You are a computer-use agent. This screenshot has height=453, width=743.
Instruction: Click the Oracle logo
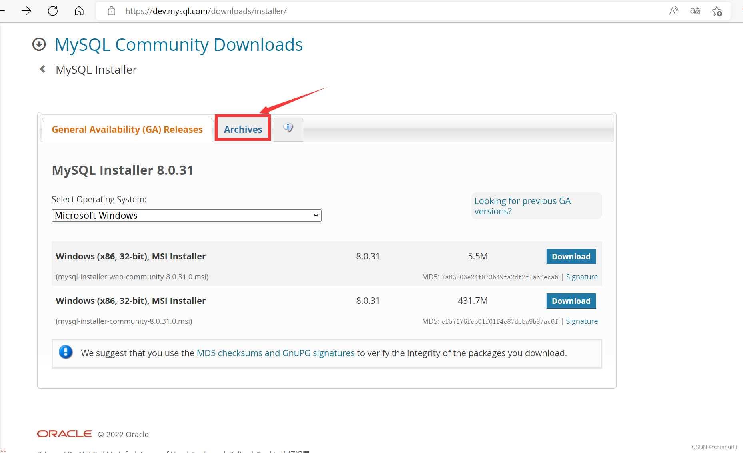(x=64, y=434)
